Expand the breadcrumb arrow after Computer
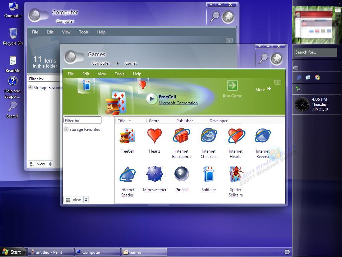 (118, 63)
